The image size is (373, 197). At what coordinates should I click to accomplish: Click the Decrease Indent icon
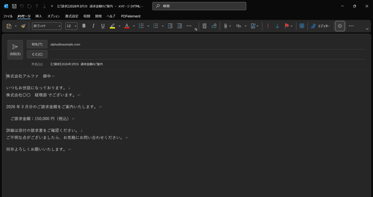pos(170,26)
